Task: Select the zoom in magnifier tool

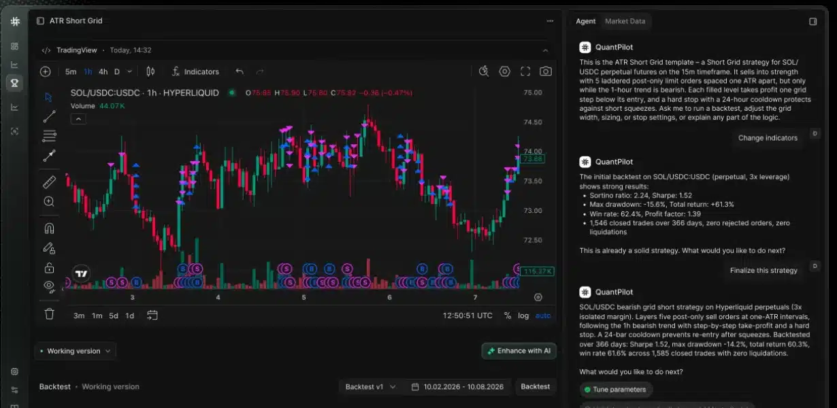Action: click(49, 201)
